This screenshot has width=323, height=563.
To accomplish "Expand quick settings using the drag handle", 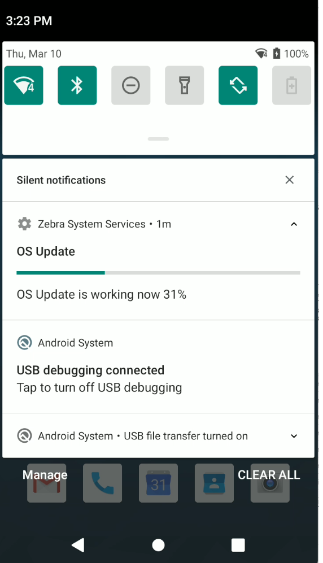I will point(158,139).
